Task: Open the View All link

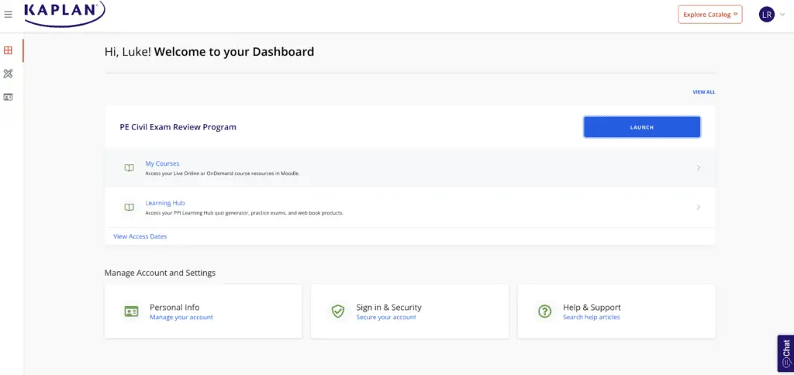Action: 704,92
